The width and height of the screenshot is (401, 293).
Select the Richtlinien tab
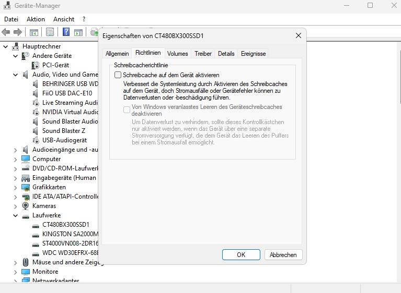tap(148, 53)
